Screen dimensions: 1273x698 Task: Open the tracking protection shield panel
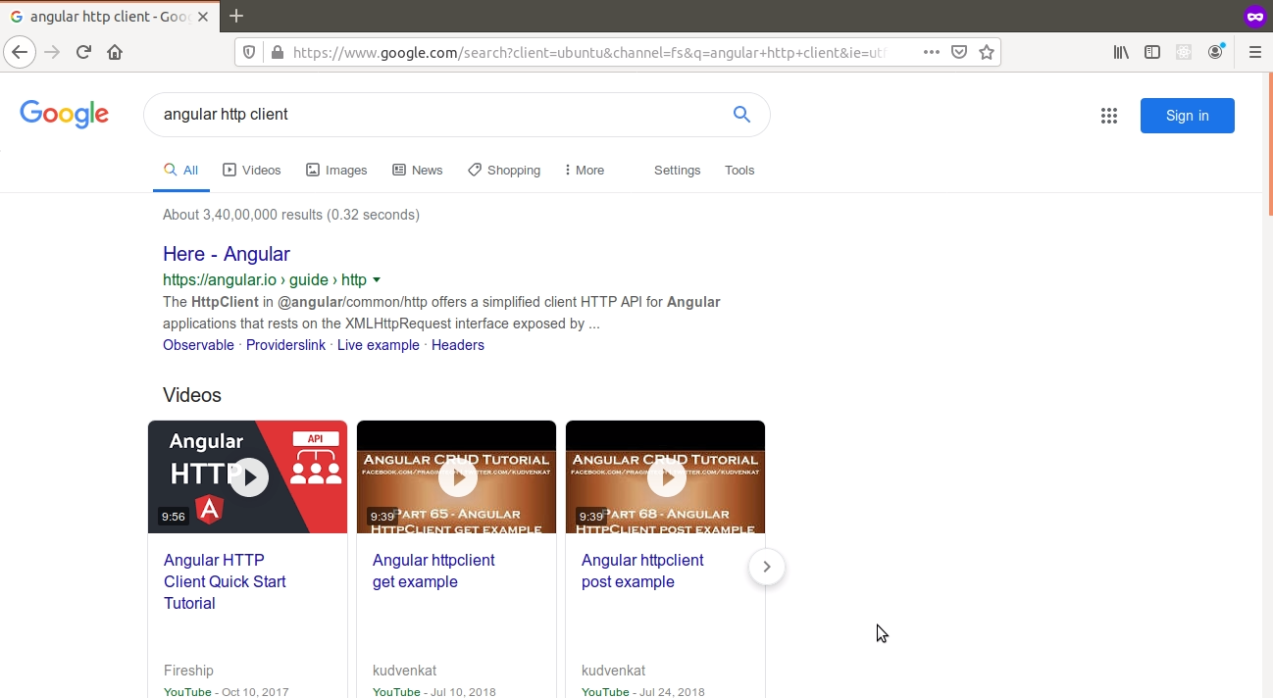tap(249, 51)
